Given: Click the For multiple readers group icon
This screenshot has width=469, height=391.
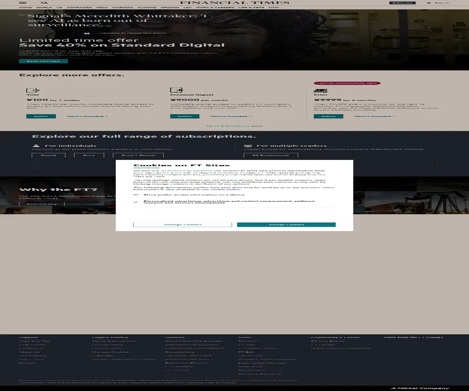Looking at the screenshot, I should click(x=249, y=146).
